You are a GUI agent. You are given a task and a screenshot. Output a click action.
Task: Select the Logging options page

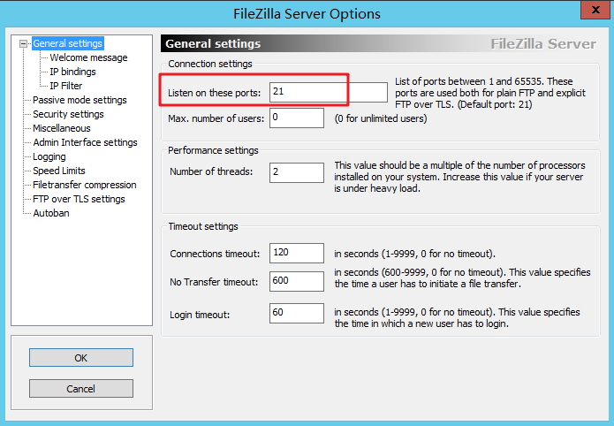[x=49, y=156]
